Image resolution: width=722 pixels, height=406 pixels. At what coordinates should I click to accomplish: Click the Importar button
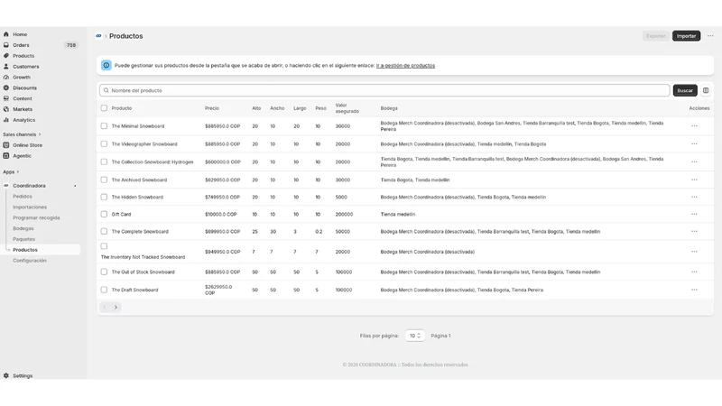[x=686, y=36]
